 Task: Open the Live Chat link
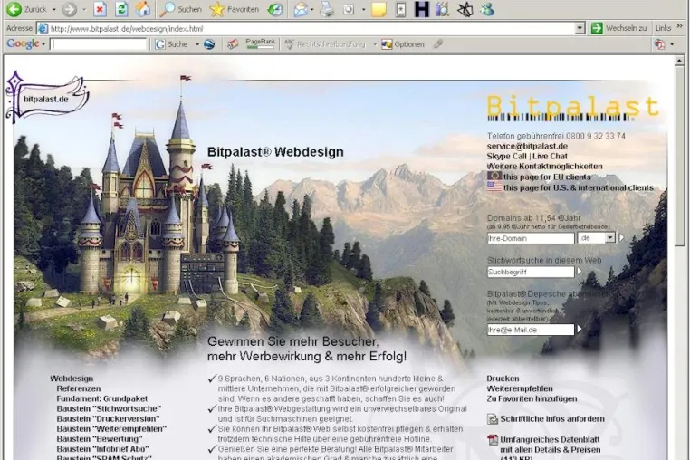pyautogui.click(x=550, y=157)
